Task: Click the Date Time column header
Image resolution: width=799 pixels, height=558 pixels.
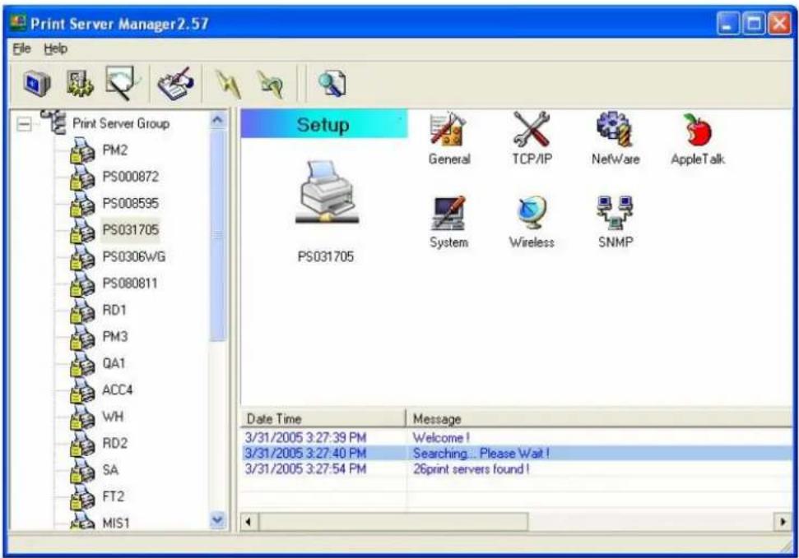Action: 323,418
